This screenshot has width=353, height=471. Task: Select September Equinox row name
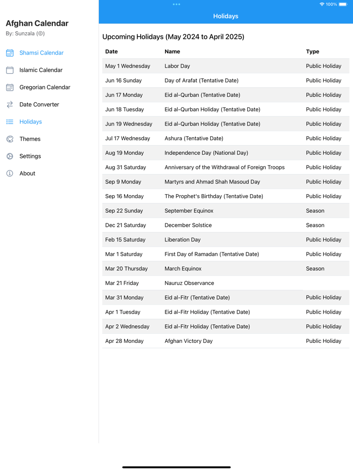(189, 211)
